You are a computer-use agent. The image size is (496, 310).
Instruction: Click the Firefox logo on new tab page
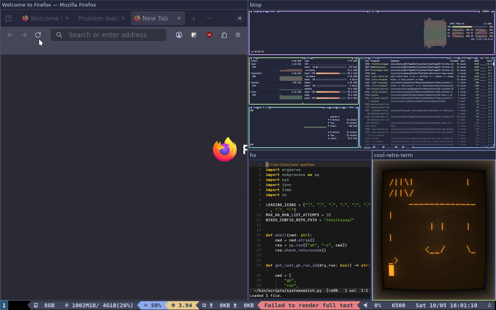tap(225, 150)
